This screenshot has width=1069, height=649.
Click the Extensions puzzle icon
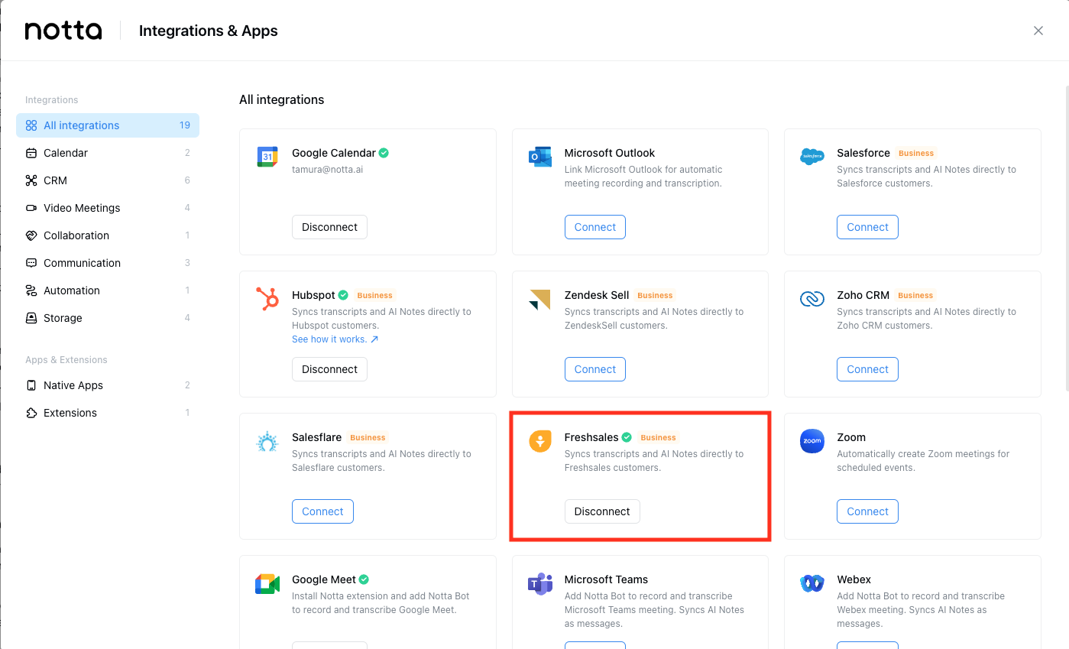31,413
